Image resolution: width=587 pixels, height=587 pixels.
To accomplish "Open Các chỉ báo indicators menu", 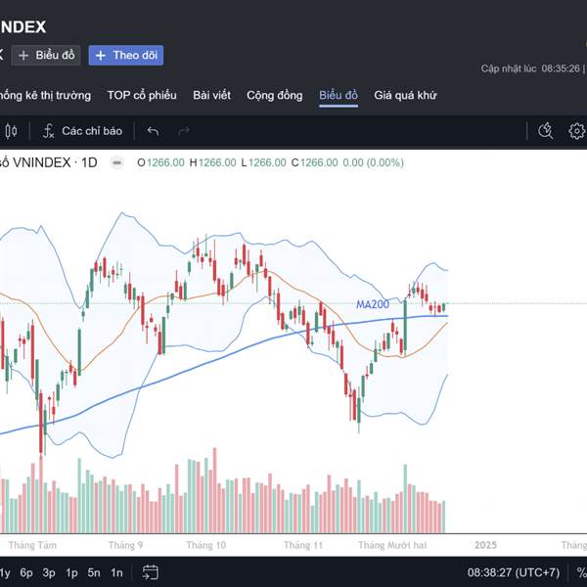I will tap(82, 131).
